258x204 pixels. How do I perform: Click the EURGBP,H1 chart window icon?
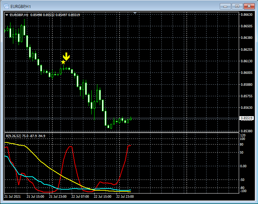tap(6, 6)
